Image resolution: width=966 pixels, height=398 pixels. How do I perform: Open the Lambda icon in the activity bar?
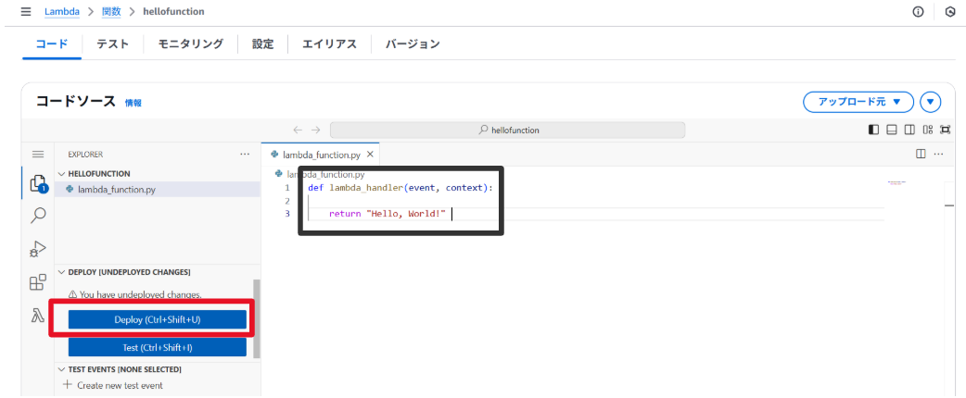click(38, 315)
